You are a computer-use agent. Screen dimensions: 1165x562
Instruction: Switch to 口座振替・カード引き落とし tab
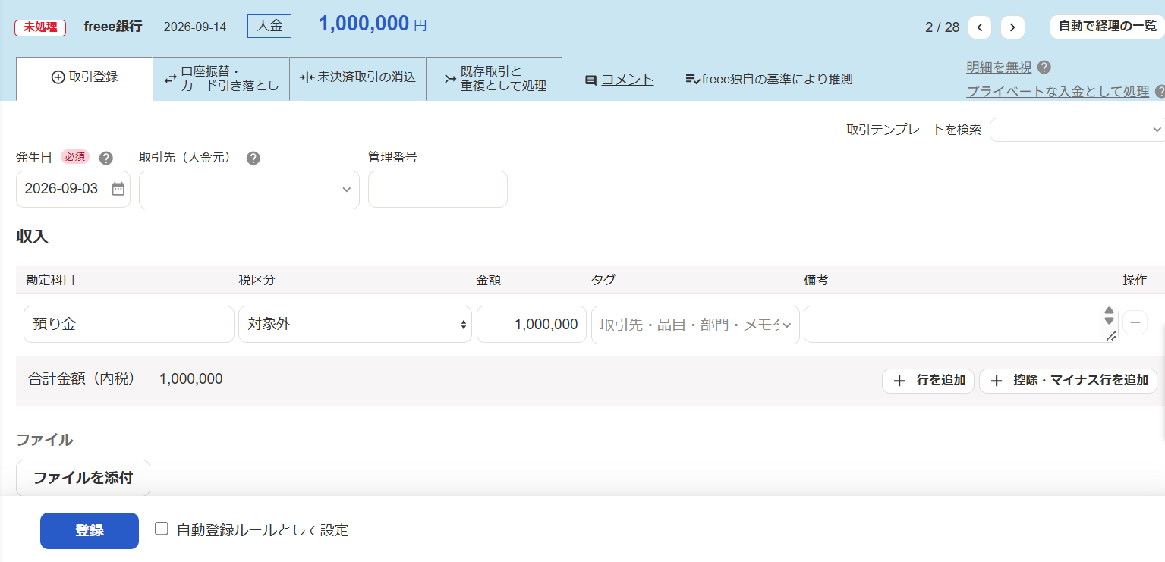(x=222, y=78)
